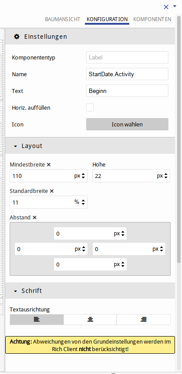Open the blue dropdown arrow at top right

(x=175, y=6)
